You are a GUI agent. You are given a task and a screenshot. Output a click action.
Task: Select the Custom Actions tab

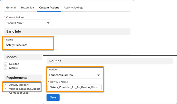click(x=49, y=8)
